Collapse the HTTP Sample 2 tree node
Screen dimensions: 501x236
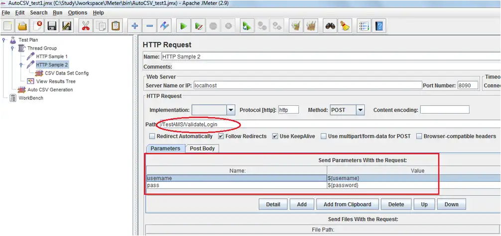point(21,65)
